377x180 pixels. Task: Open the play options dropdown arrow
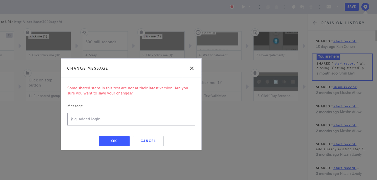point(249,6)
